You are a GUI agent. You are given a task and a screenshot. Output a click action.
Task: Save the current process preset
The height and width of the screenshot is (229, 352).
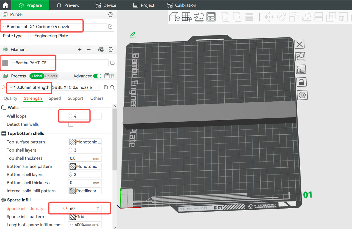point(106,87)
